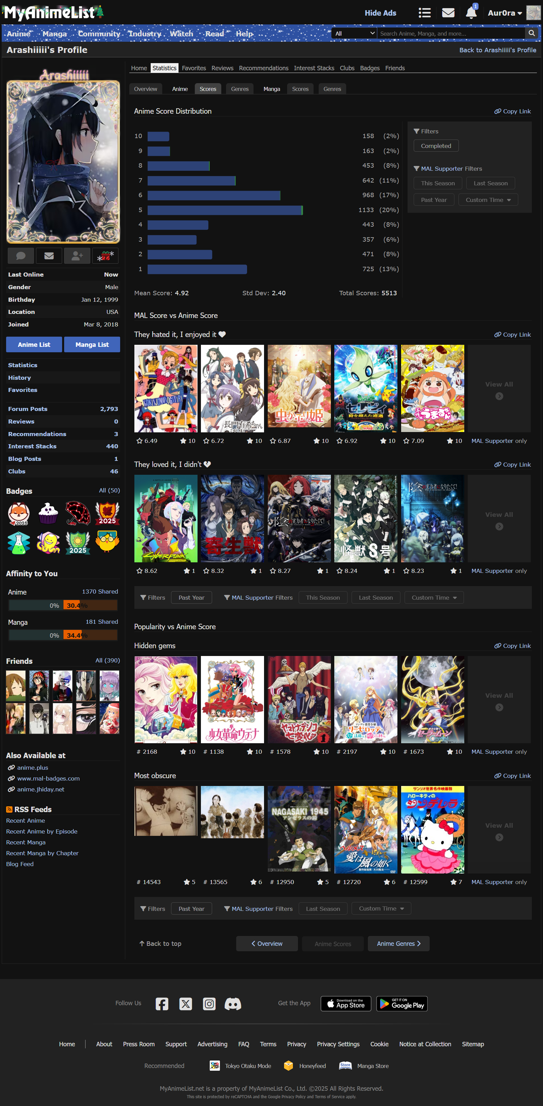Click the fox 2025 badge

click(19, 513)
